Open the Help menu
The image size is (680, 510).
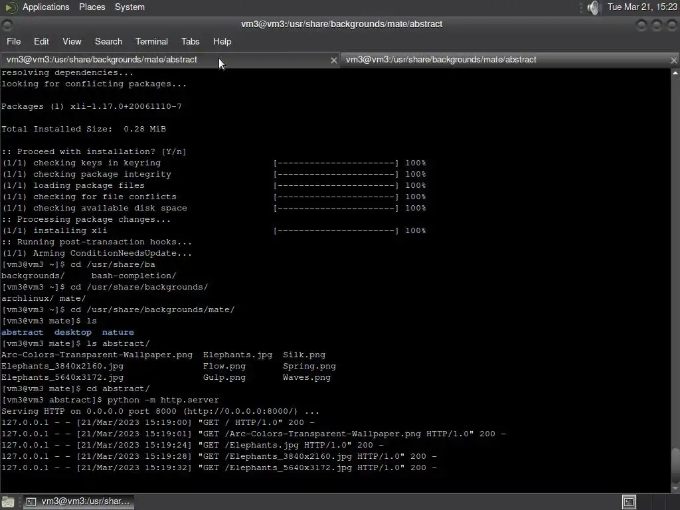click(x=222, y=41)
